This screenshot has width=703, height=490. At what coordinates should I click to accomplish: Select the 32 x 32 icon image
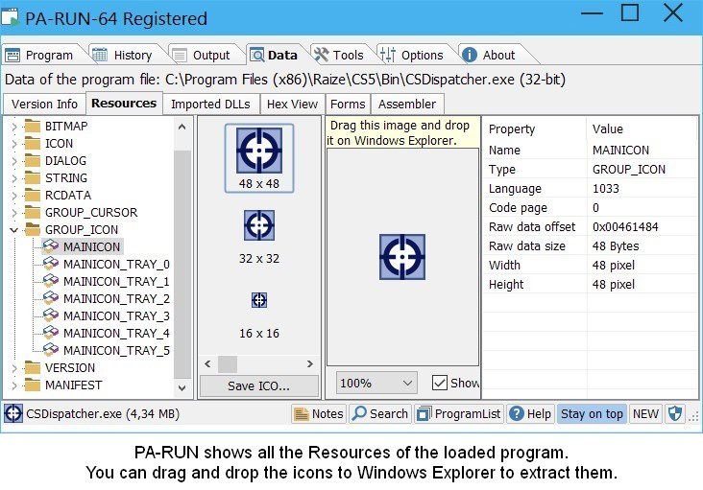click(x=259, y=226)
